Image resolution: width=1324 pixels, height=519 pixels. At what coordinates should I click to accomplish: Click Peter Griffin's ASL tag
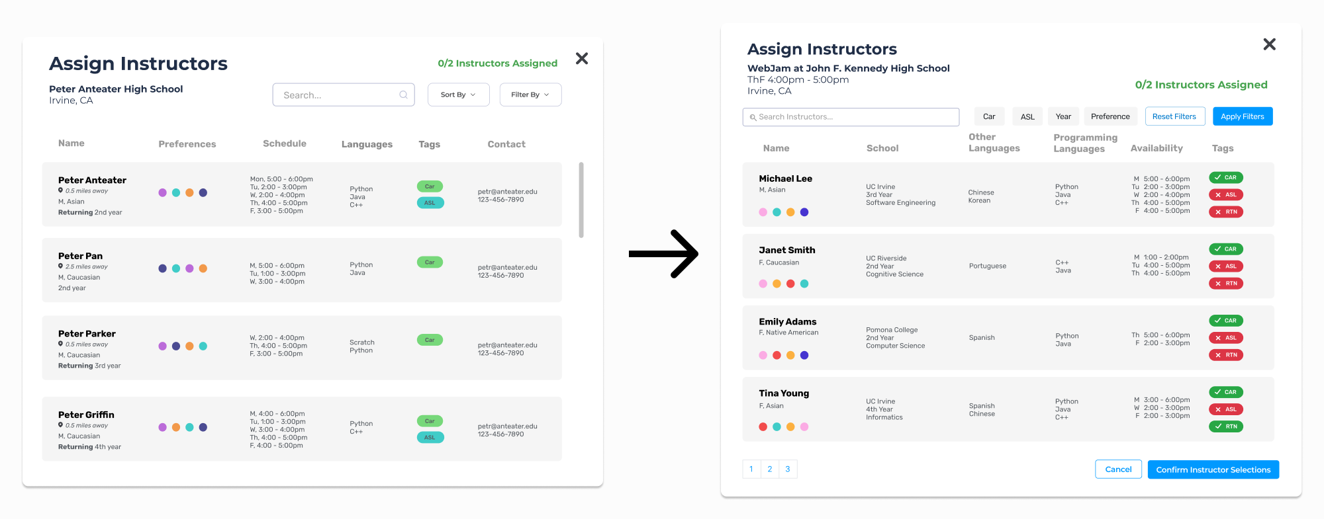pyautogui.click(x=430, y=437)
